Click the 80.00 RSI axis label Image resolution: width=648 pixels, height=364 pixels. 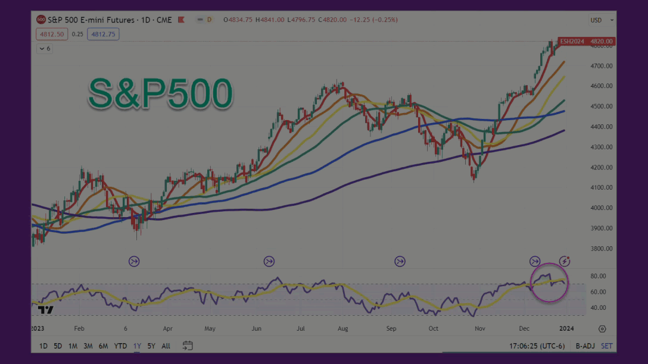[598, 276]
